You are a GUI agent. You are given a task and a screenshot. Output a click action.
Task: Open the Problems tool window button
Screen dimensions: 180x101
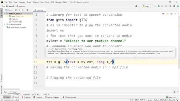click(26, 97)
